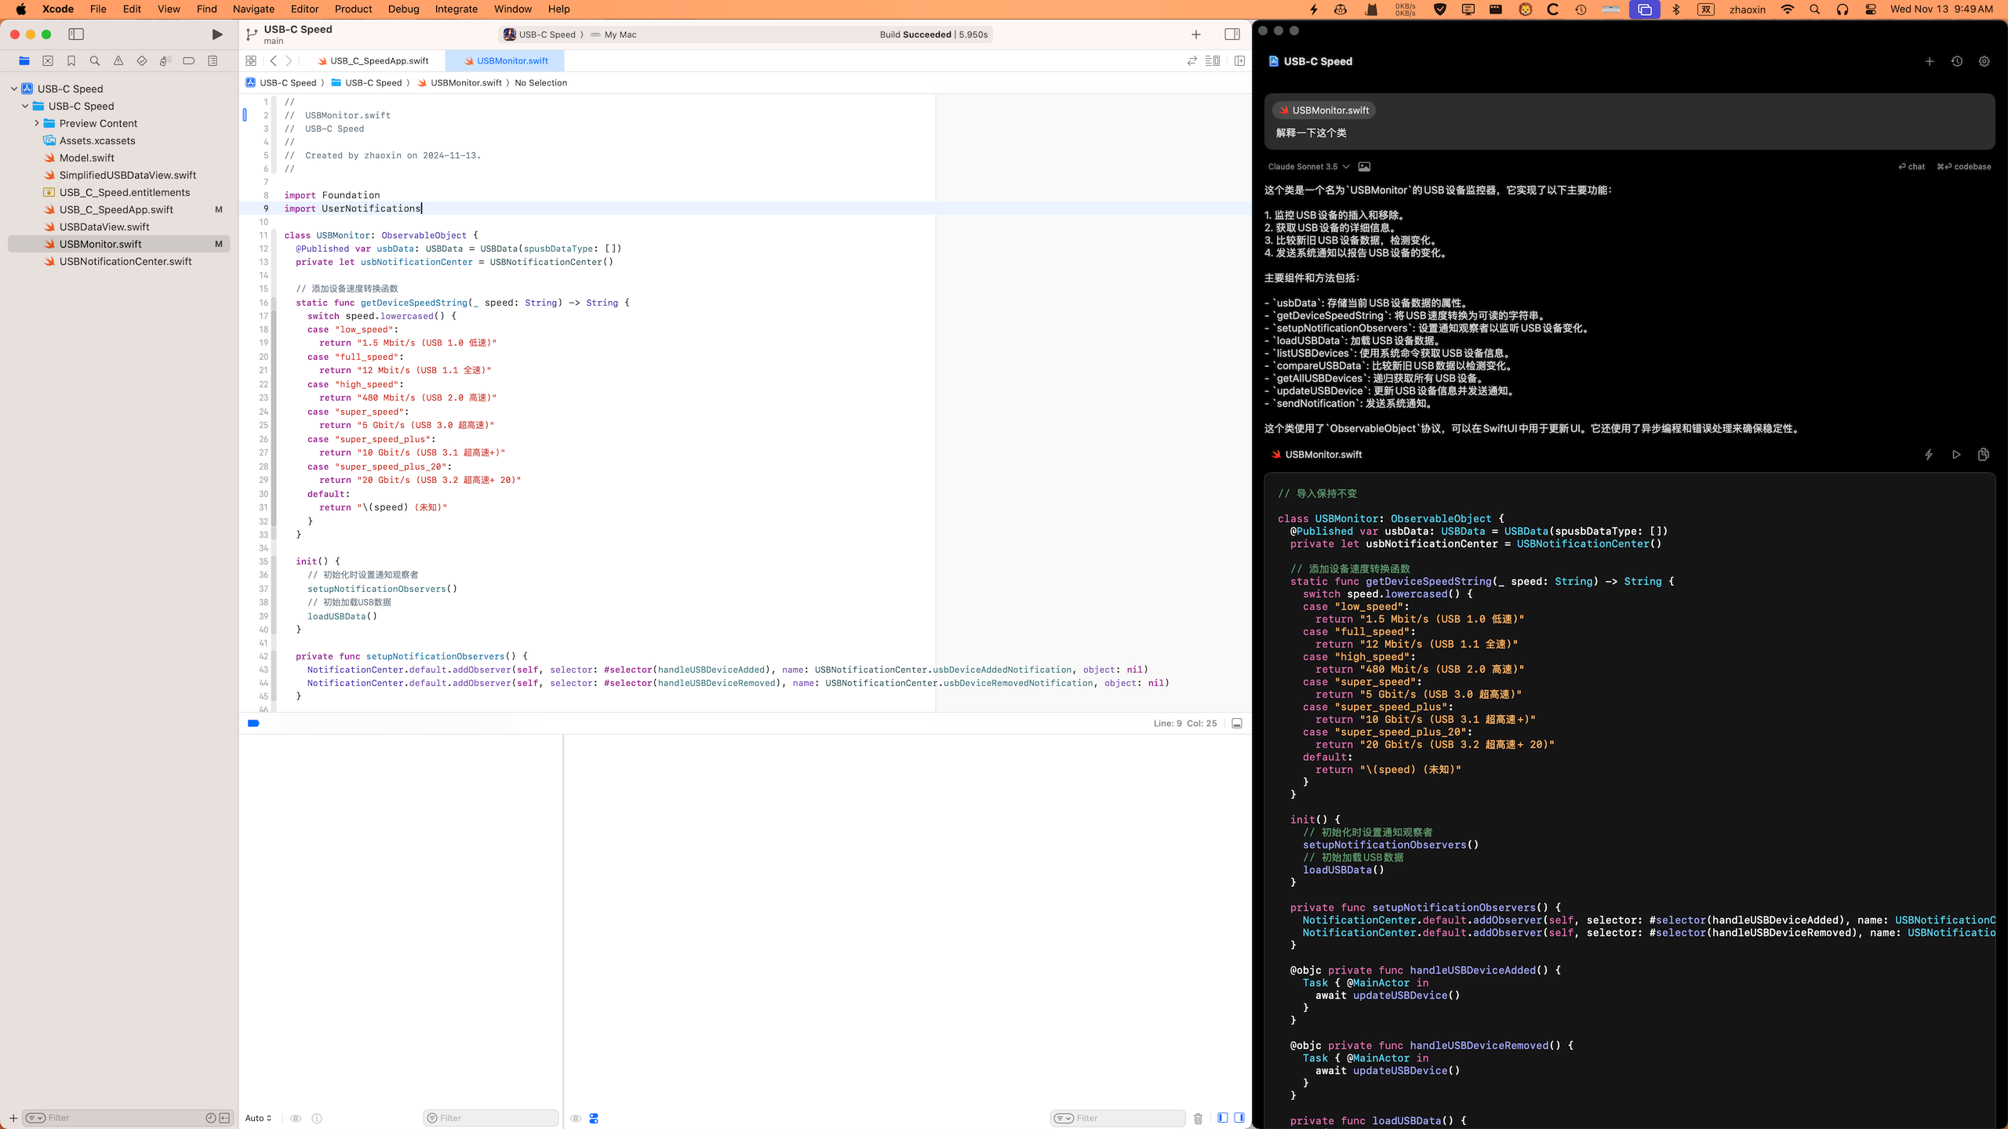This screenshot has height=1129, width=2008.
Task: Open the Test navigator diamond icon
Action: pos(142,60)
